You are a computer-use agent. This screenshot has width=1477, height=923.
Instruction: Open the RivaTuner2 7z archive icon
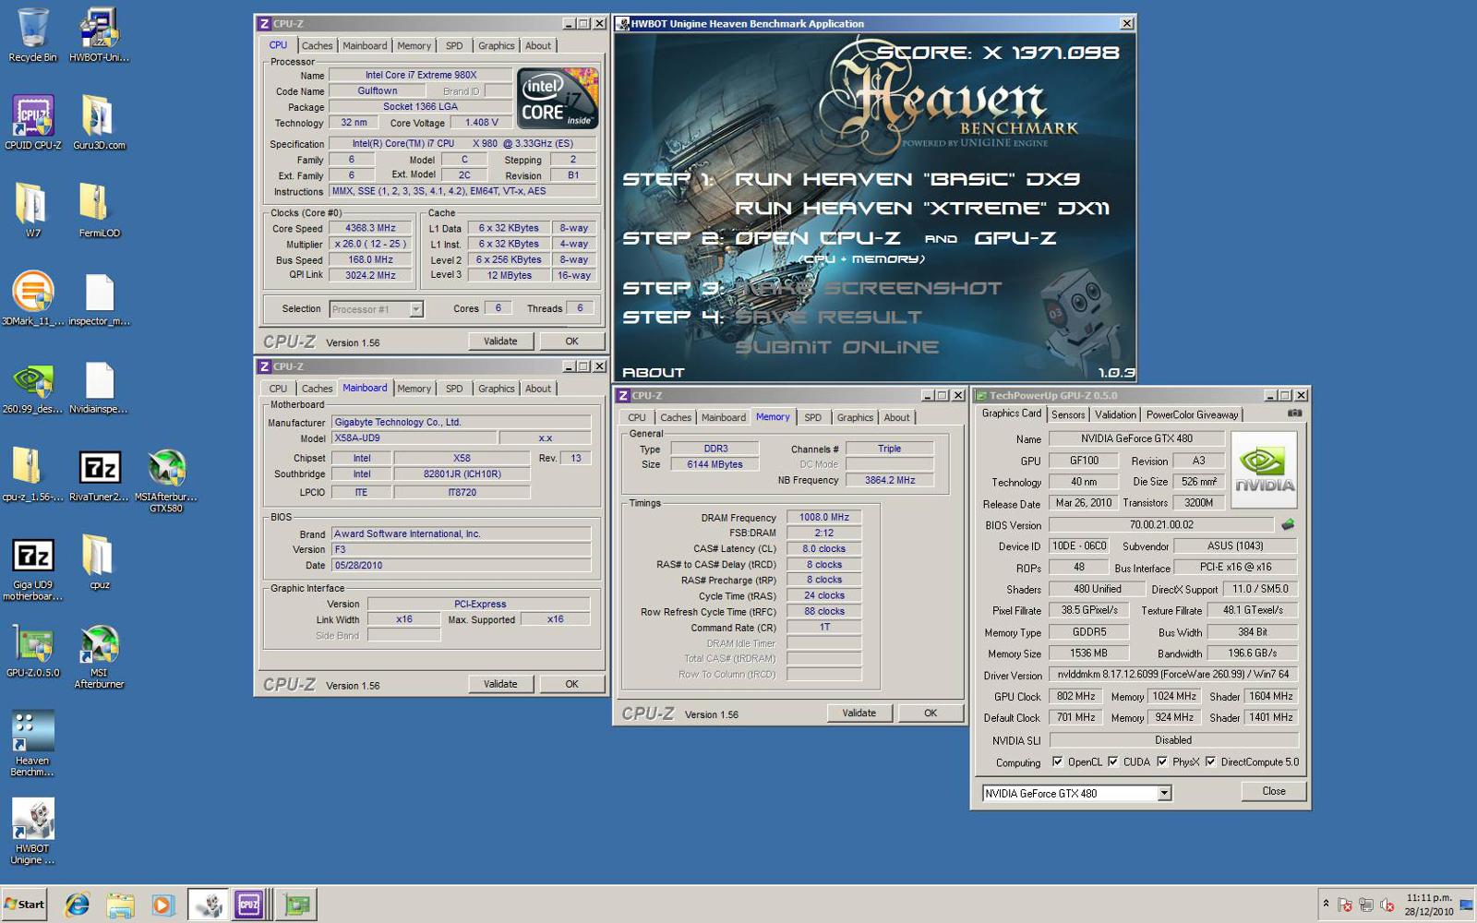click(99, 474)
